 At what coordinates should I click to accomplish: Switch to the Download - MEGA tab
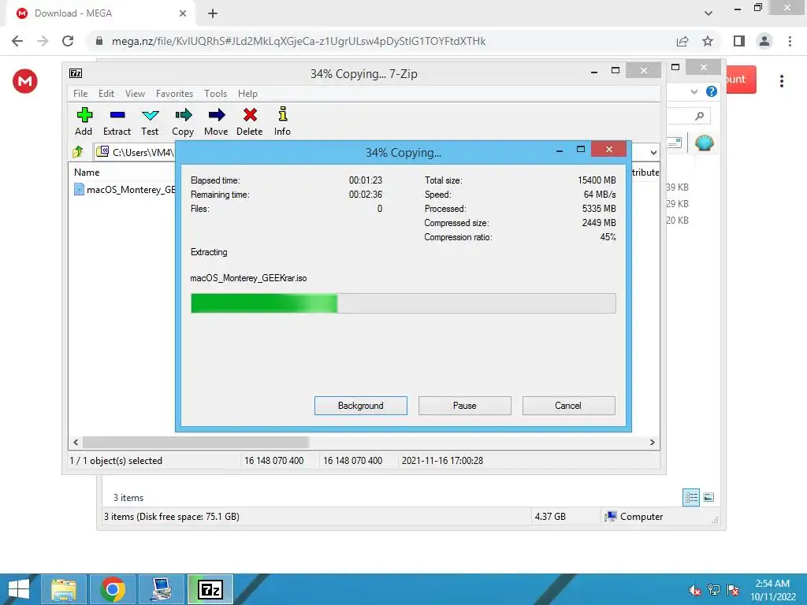pos(100,13)
